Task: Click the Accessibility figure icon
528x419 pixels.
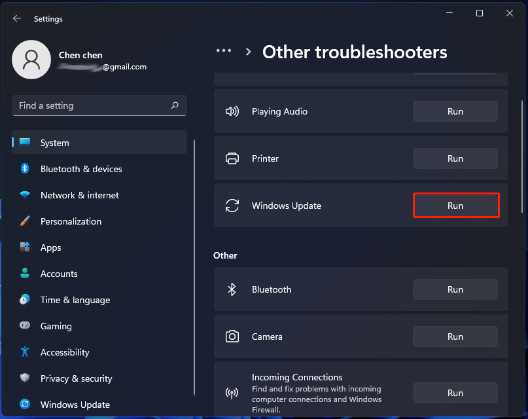Action: coord(25,352)
